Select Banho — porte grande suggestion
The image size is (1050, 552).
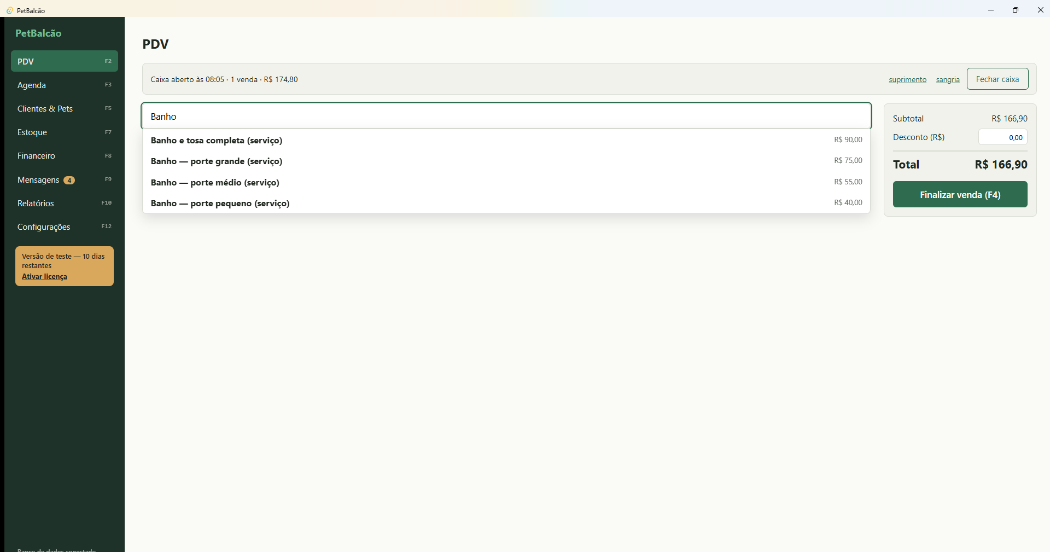(x=506, y=161)
